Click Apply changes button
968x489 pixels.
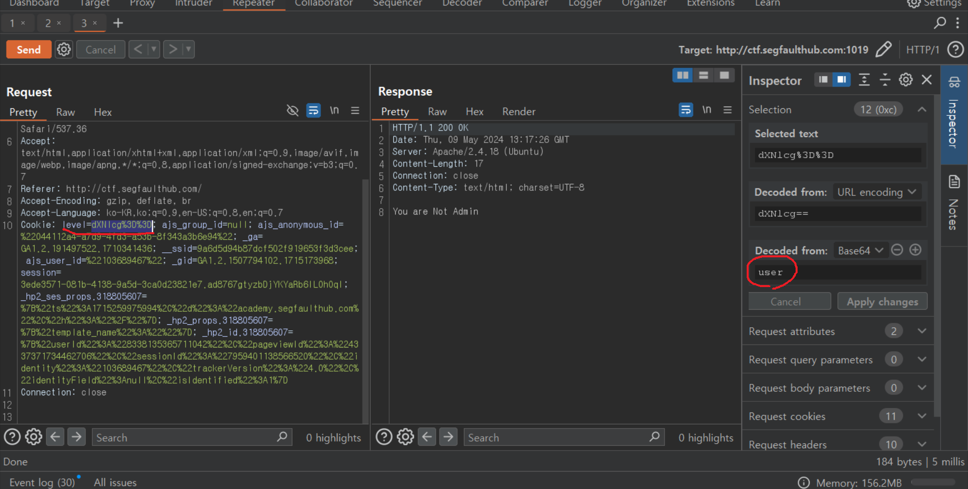pos(882,301)
